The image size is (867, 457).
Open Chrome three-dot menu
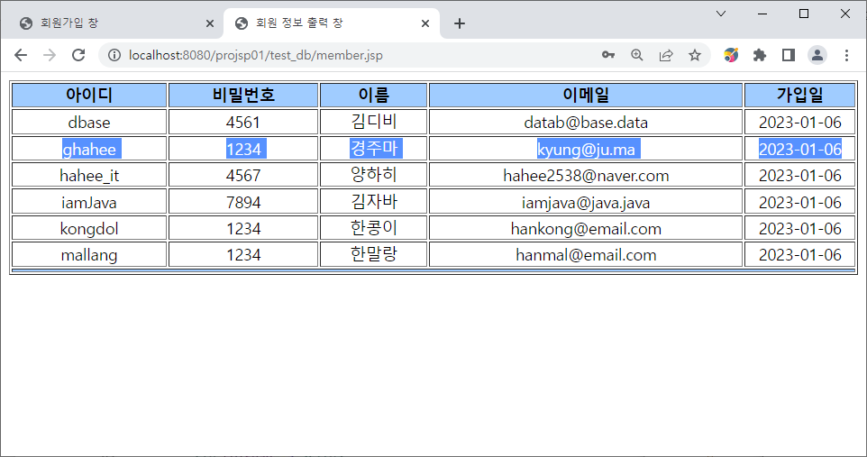846,55
